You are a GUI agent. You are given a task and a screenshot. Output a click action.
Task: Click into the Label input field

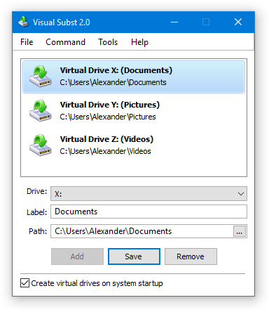point(149,212)
